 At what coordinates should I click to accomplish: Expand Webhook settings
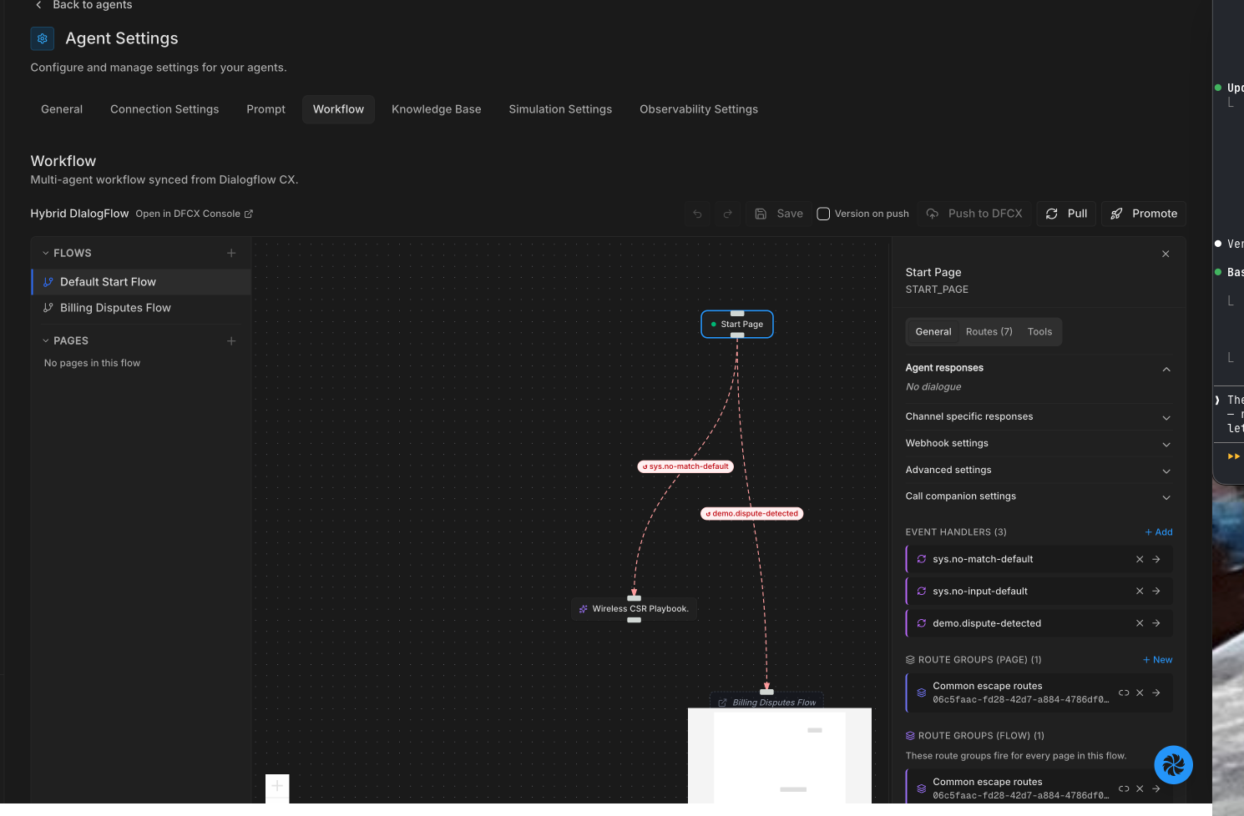coord(1039,443)
